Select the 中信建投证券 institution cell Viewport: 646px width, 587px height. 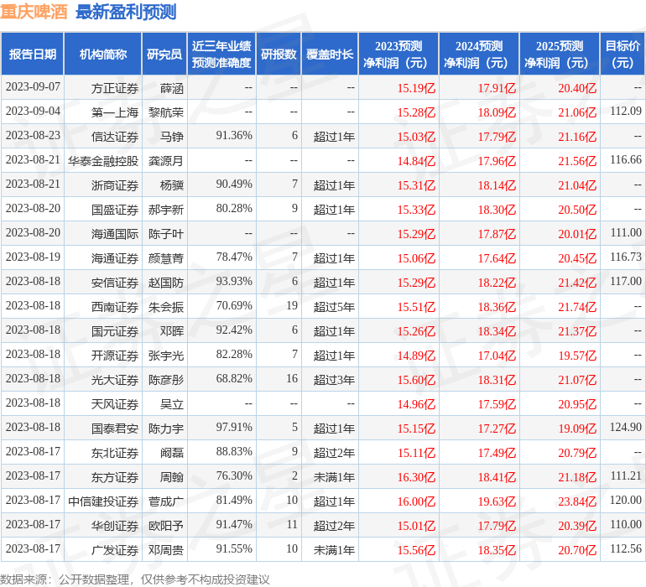(103, 501)
